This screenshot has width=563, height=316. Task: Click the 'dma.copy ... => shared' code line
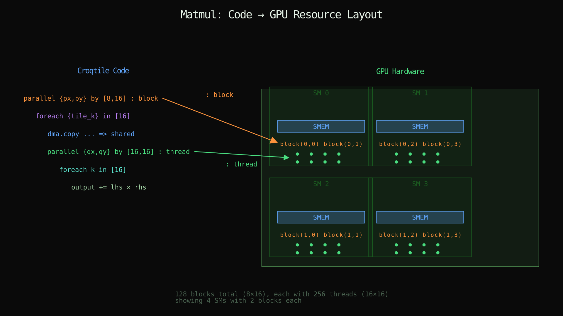(x=91, y=134)
